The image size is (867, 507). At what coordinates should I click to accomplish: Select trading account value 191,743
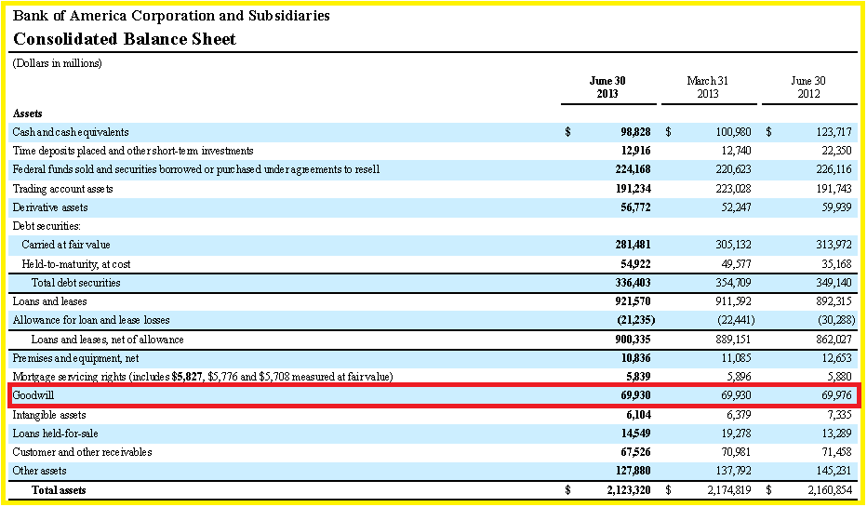coord(834,189)
